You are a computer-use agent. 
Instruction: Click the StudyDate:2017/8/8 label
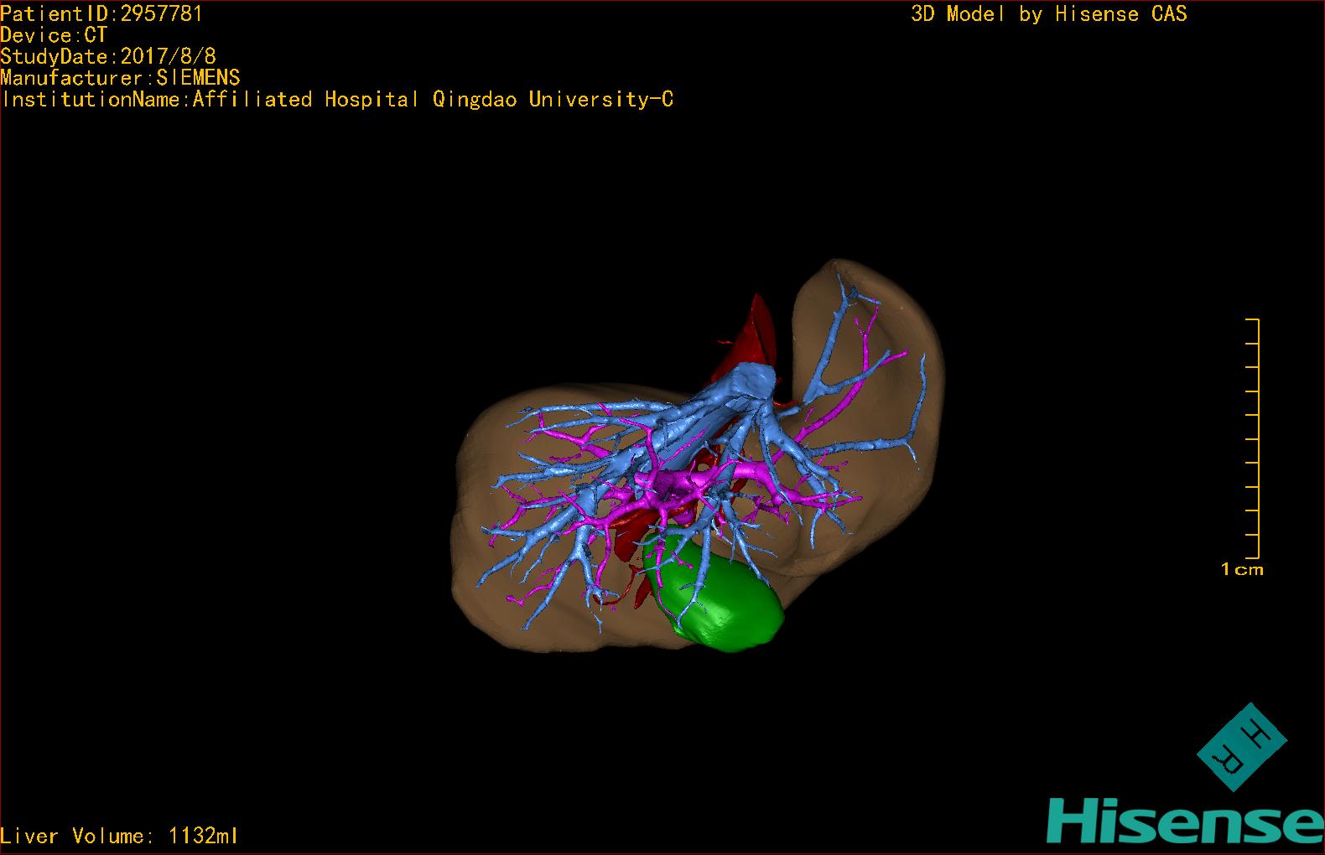[x=108, y=56]
